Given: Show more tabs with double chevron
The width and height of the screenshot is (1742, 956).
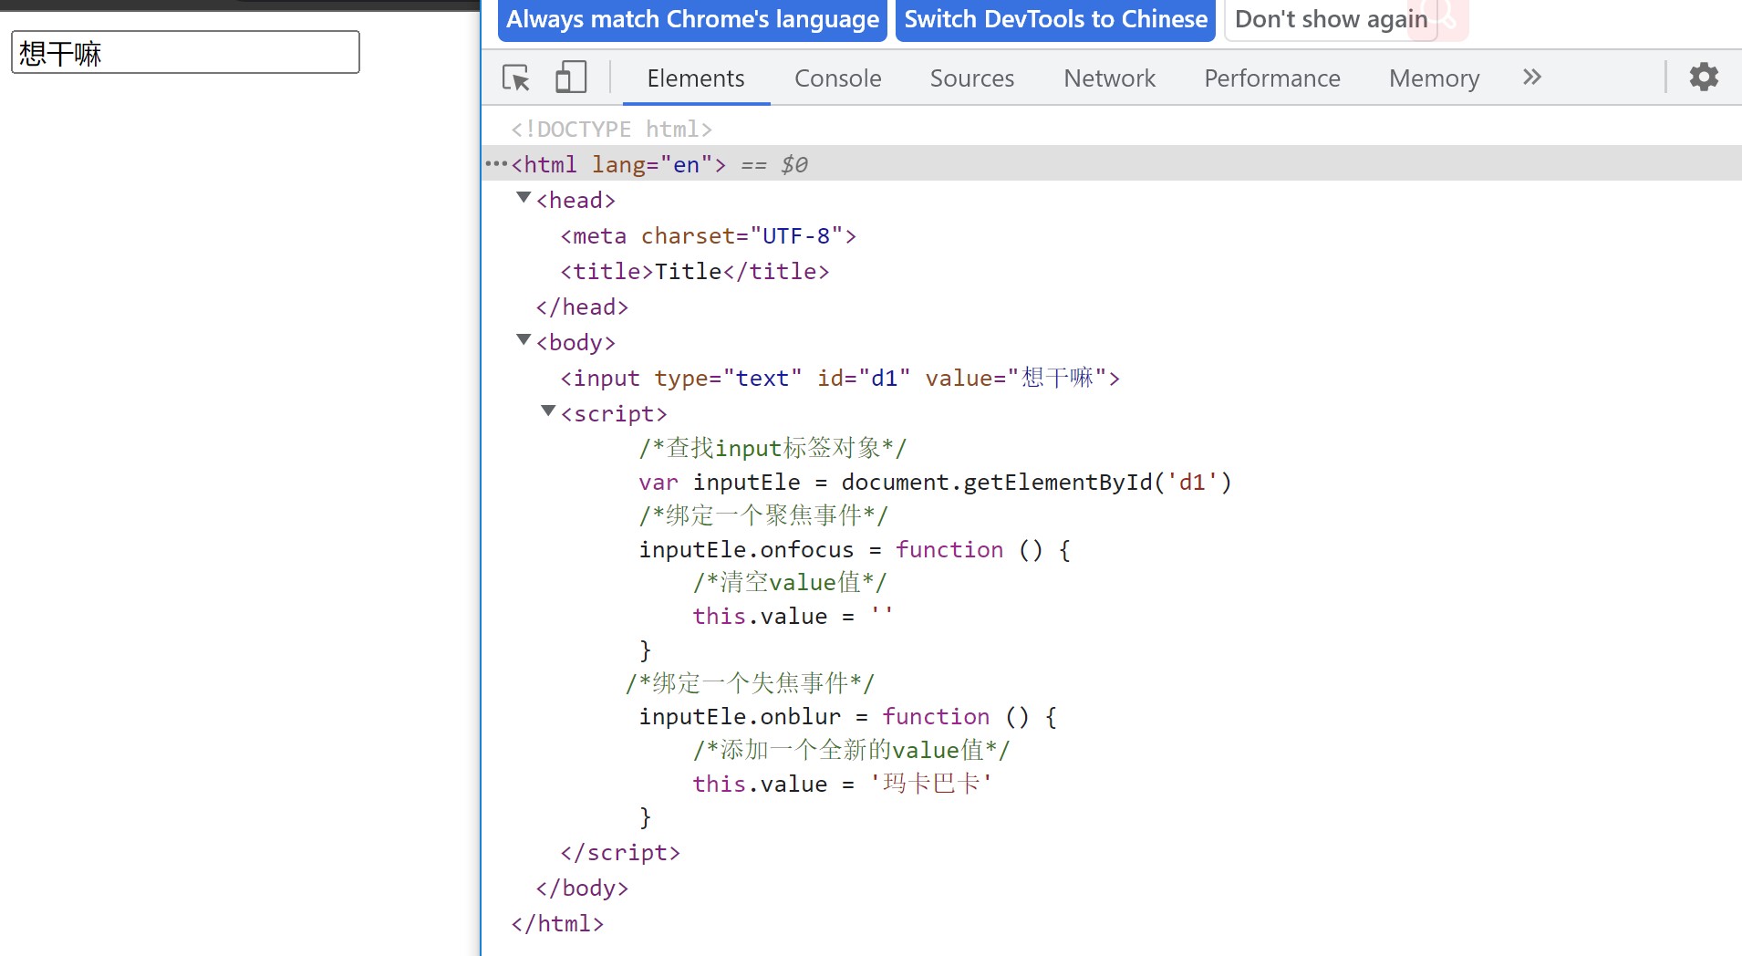Looking at the screenshot, I should pyautogui.click(x=1531, y=78).
